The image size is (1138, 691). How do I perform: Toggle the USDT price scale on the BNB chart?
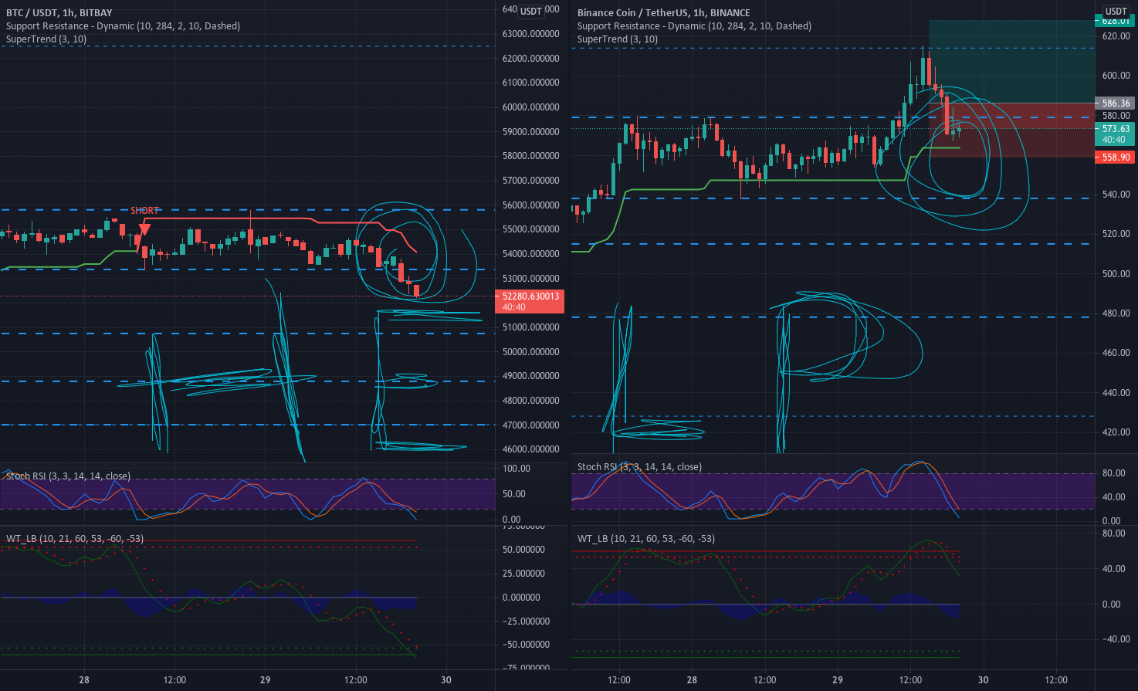(1117, 11)
